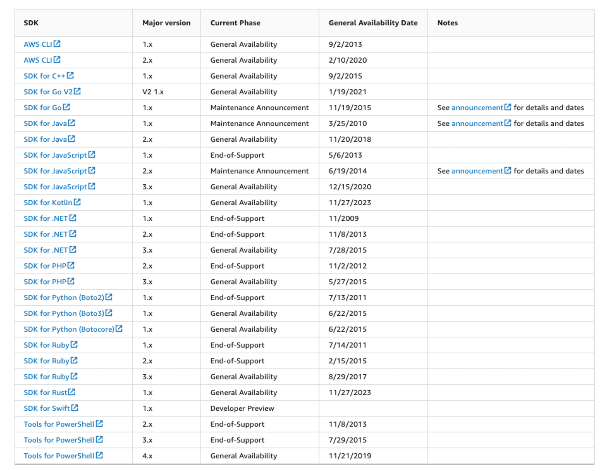Select the date 12/15/2020
Viewport: 607px width, 471px height.
pos(350,187)
